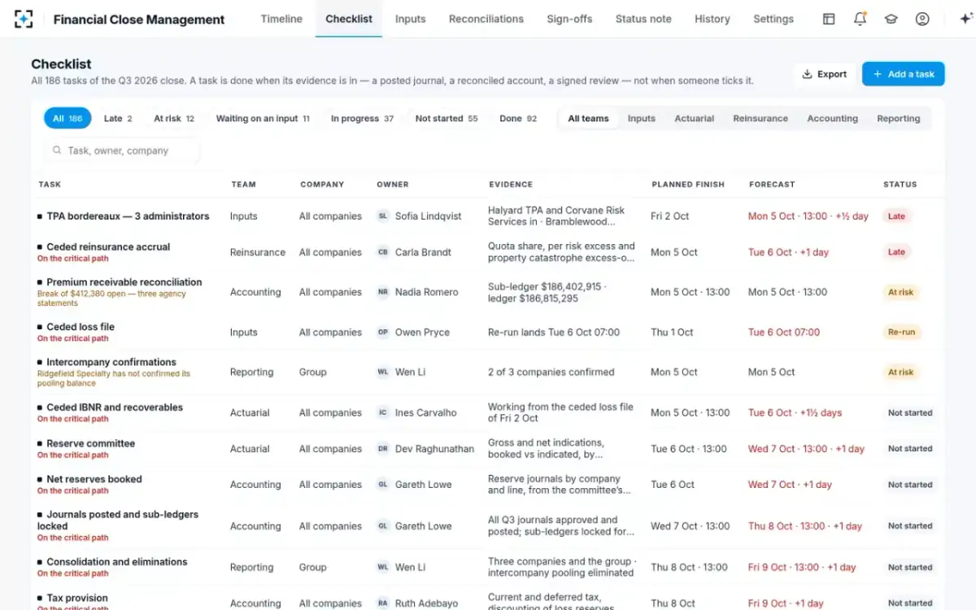Open Journals posted and sub-ledgers locked task
Image resolution: width=976 pixels, height=610 pixels.
point(117,521)
